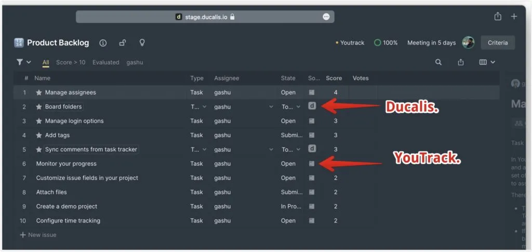Click the unlock padlock icon in header
532x252 pixels.
click(123, 43)
